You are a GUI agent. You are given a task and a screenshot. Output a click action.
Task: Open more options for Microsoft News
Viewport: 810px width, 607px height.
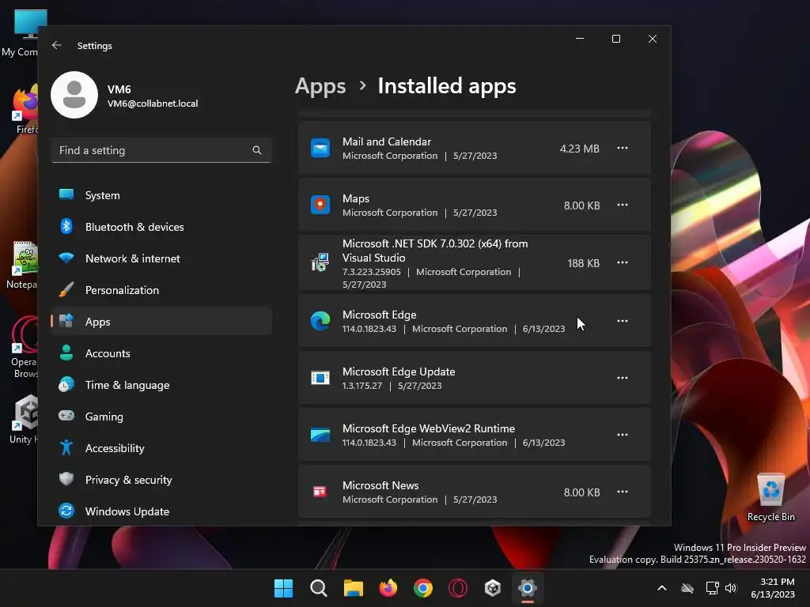[x=623, y=492]
